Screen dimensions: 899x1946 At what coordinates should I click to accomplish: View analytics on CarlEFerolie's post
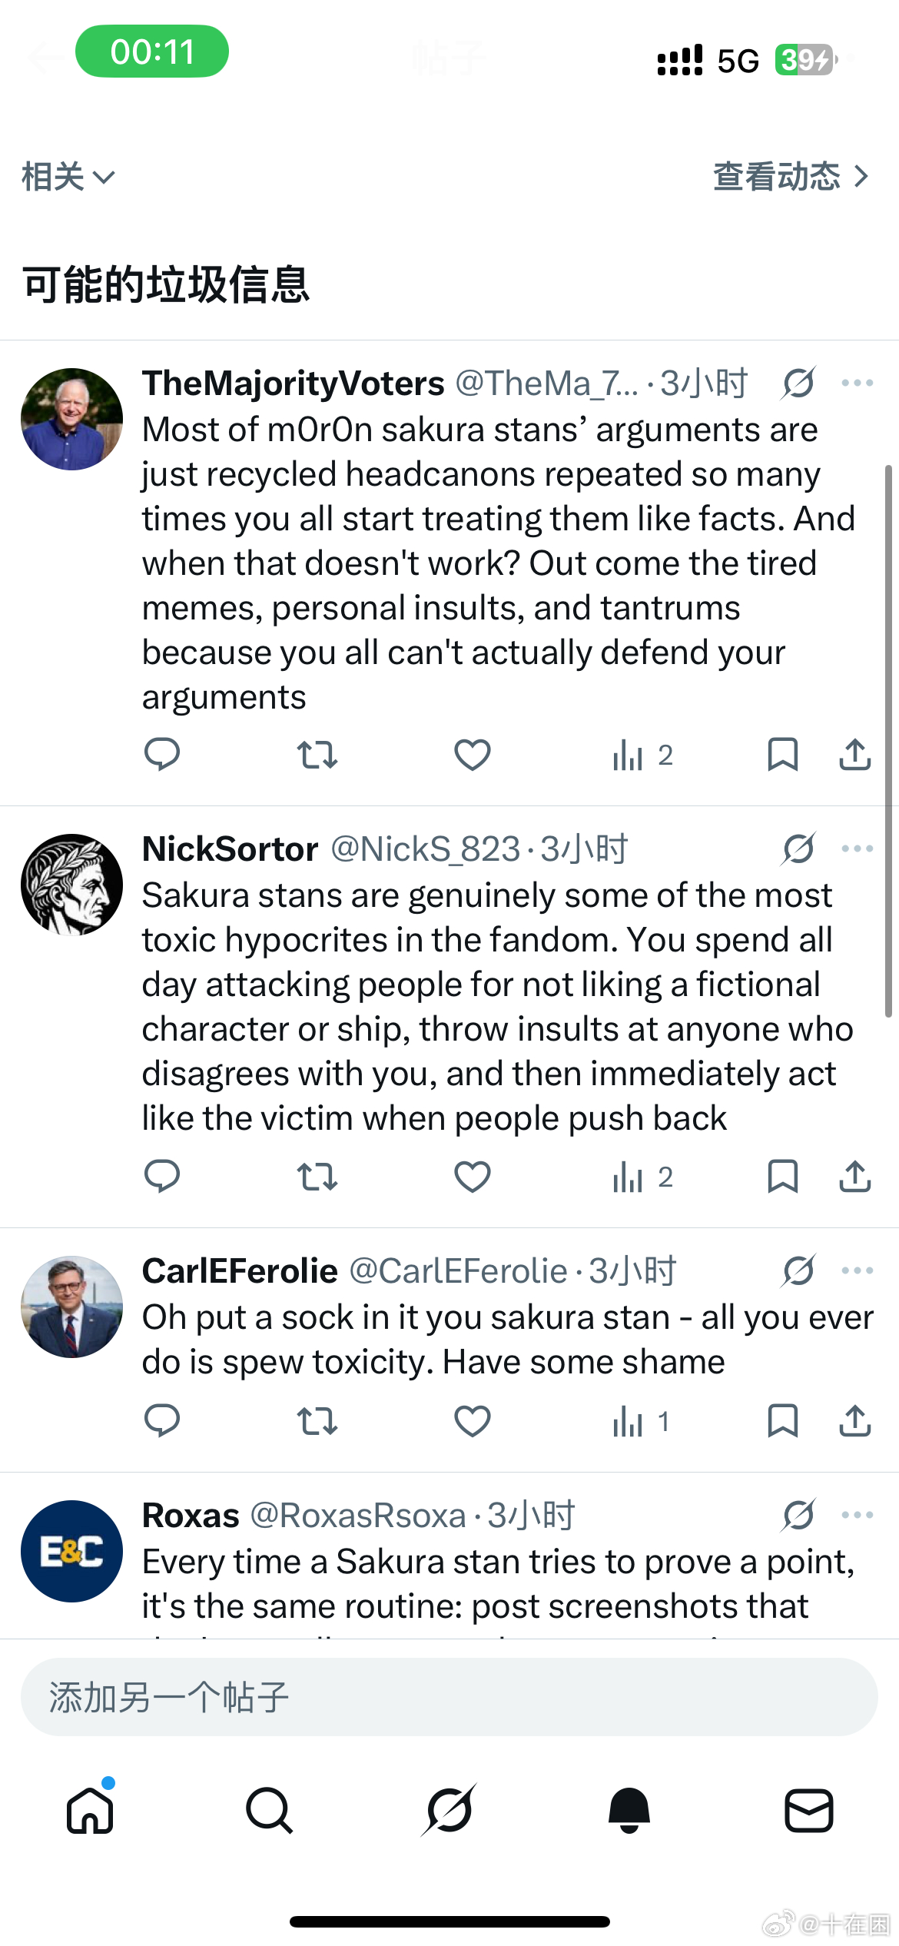coord(640,1421)
